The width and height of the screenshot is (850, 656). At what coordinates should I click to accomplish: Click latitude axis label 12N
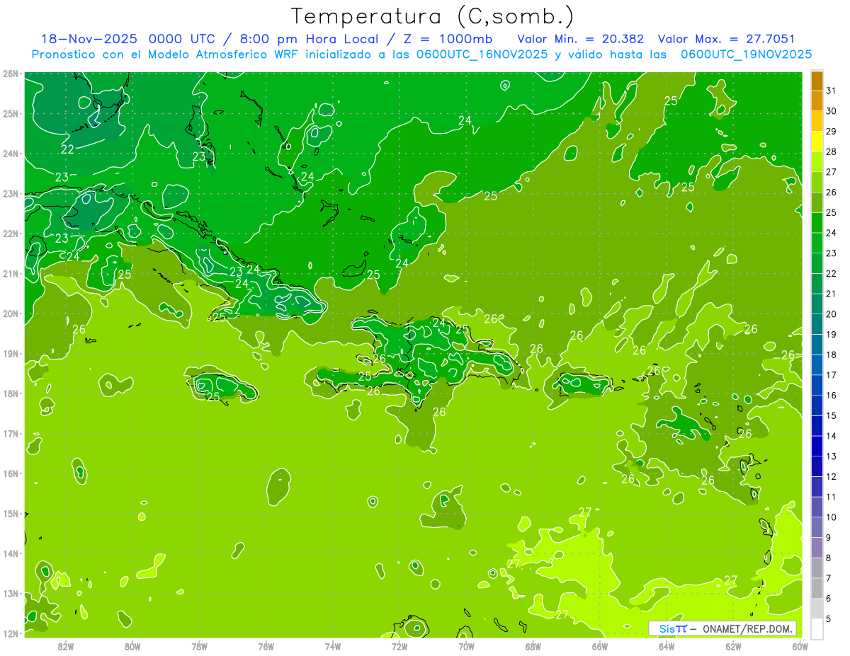[10, 633]
